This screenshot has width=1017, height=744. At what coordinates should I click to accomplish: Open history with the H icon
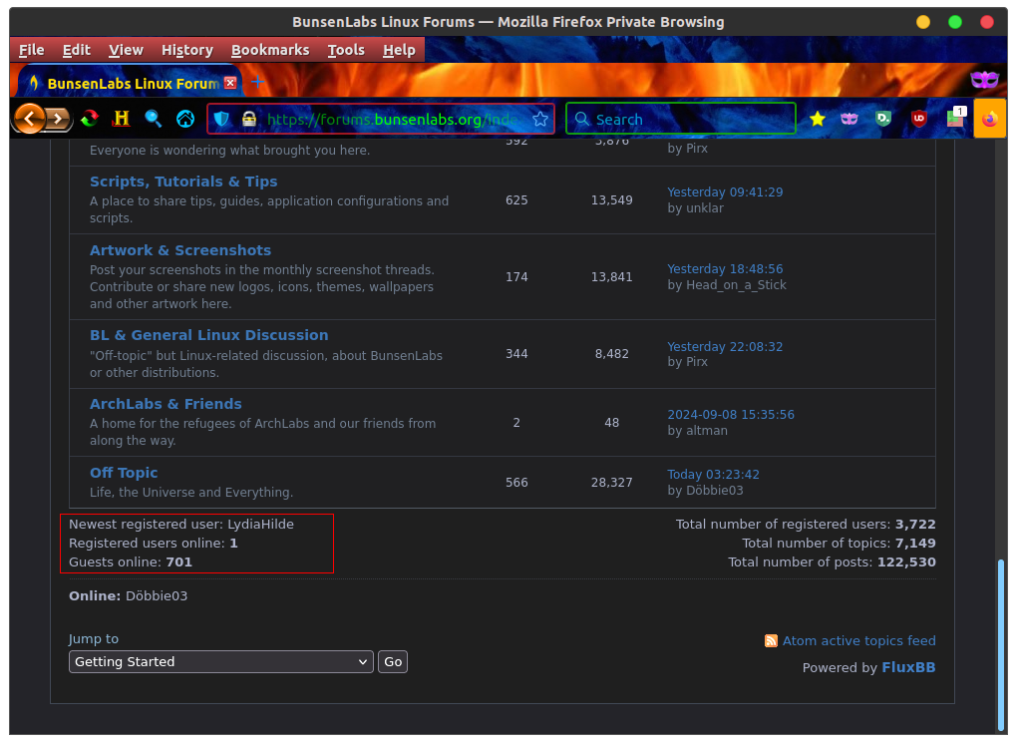coord(121,119)
